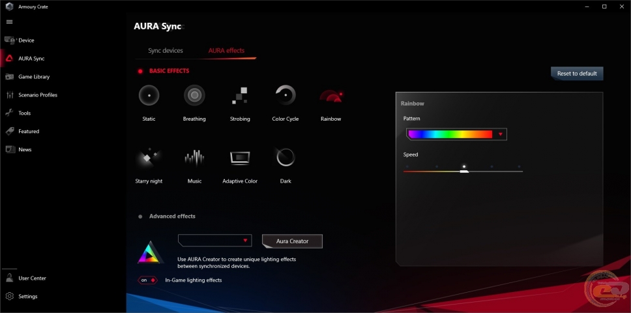
Task: Launch the Aura Creator button
Action: coord(292,241)
